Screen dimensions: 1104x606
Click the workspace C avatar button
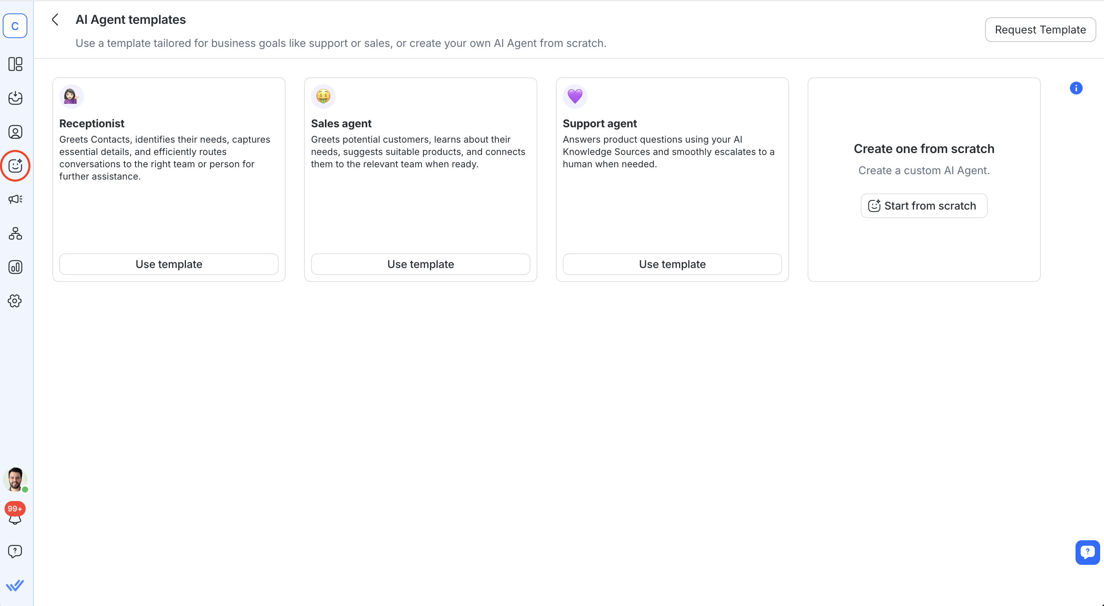tap(15, 26)
